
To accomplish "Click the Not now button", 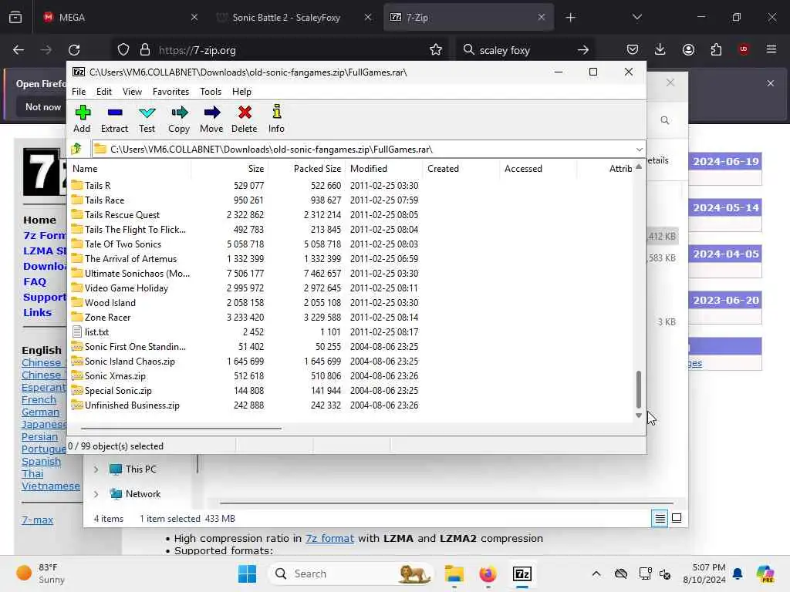I will click(43, 106).
